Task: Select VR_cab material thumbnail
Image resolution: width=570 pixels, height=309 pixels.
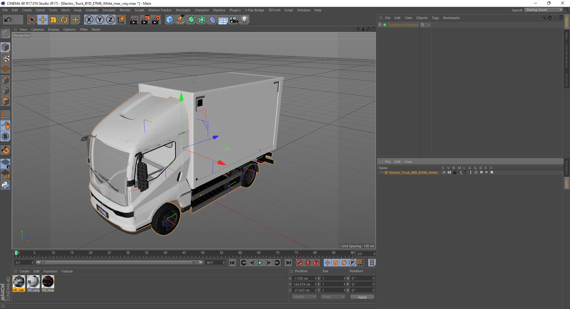Action: coord(19,284)
